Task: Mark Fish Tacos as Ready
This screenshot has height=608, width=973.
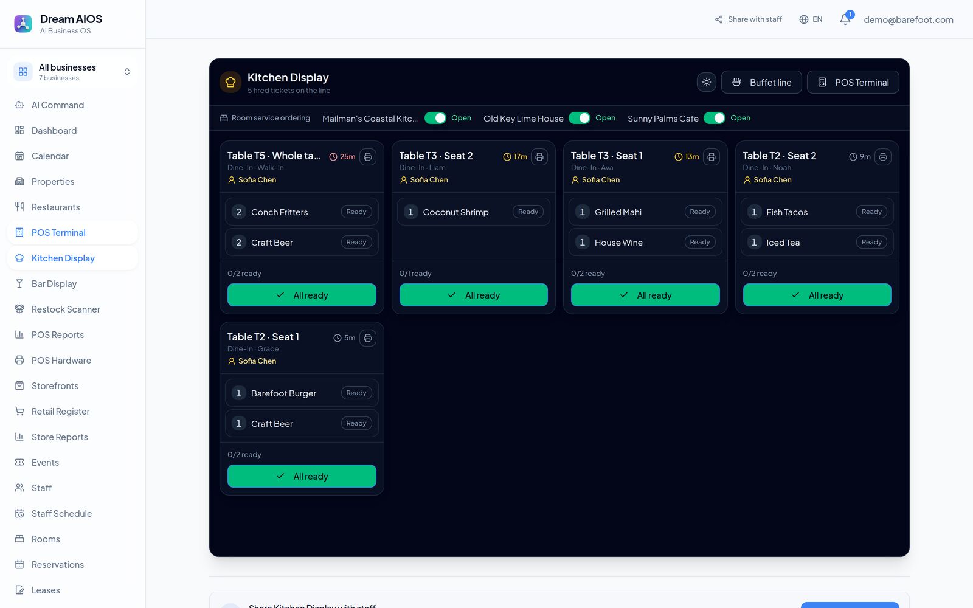Action: (871, 212)
